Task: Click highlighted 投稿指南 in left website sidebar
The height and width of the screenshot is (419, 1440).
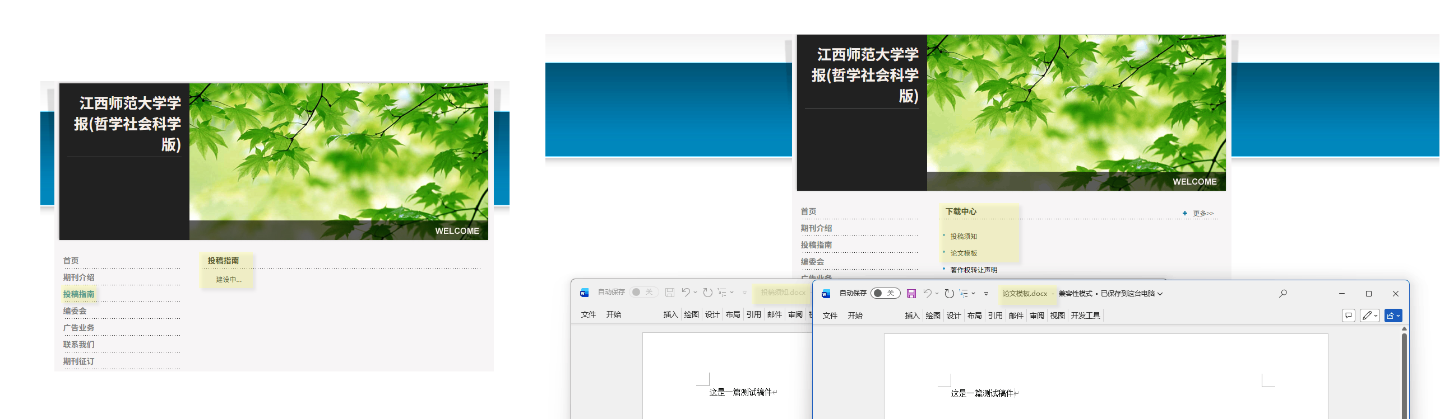Action: coord(78,294)
